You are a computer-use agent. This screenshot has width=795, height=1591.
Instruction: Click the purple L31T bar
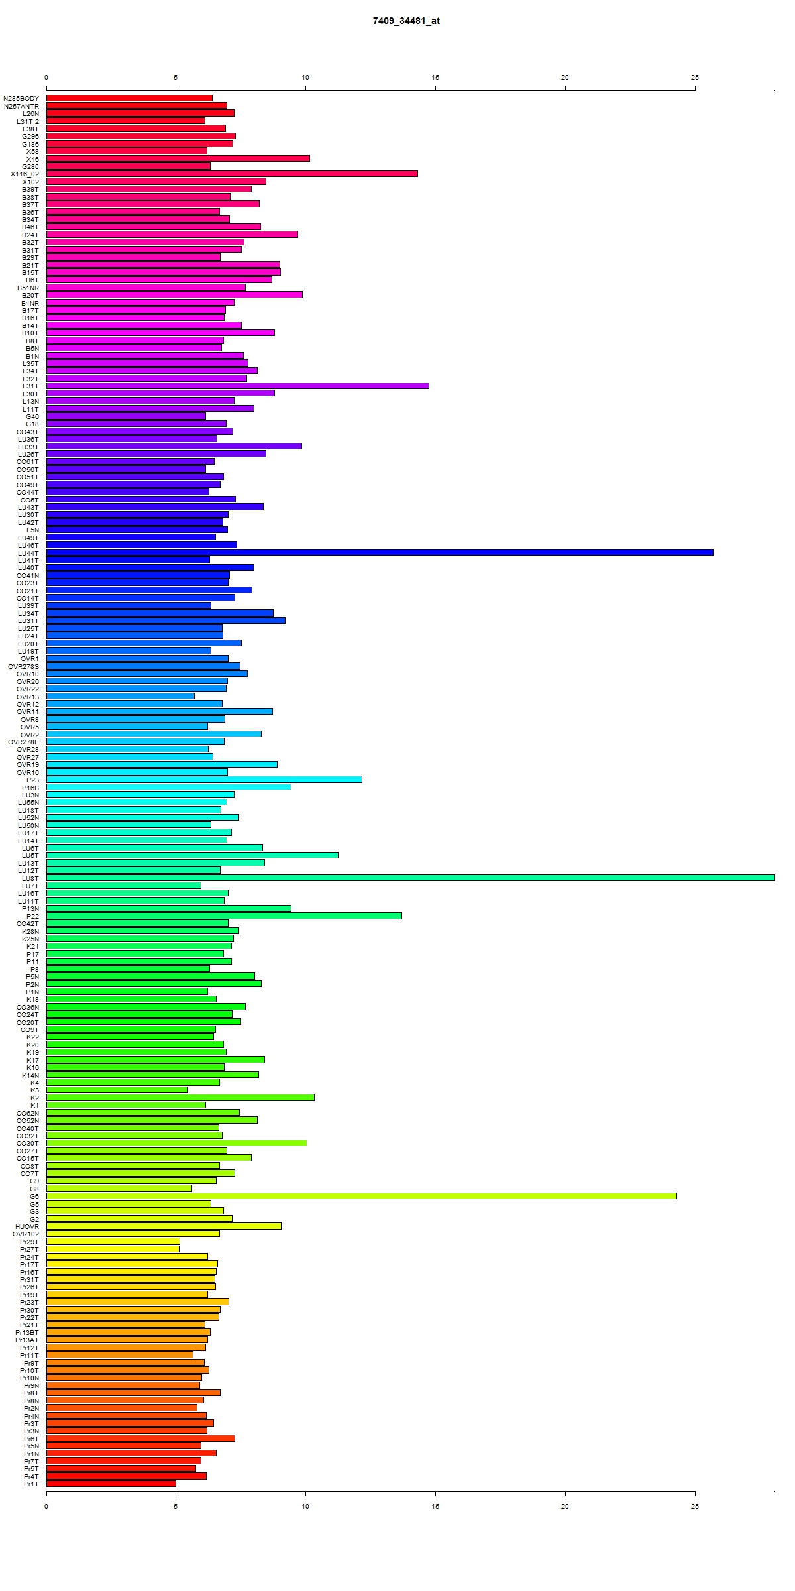coord(238,386)
